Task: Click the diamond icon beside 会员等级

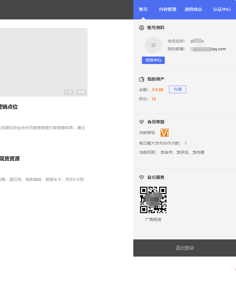Action: pos(141,122)
